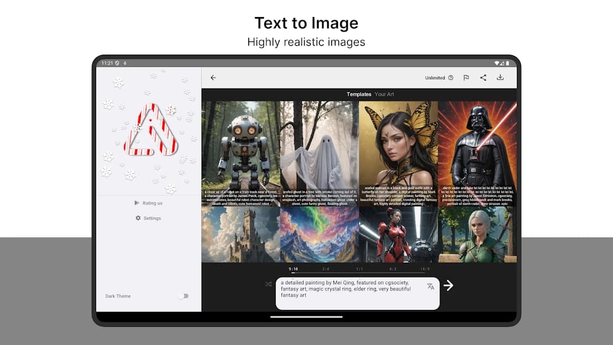The image size is (613, 345).
Task: Switch to the Templates tab
Action: [359, 94]
